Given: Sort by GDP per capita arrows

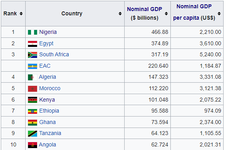Looking at the screenshot, I should pos(219,13).
